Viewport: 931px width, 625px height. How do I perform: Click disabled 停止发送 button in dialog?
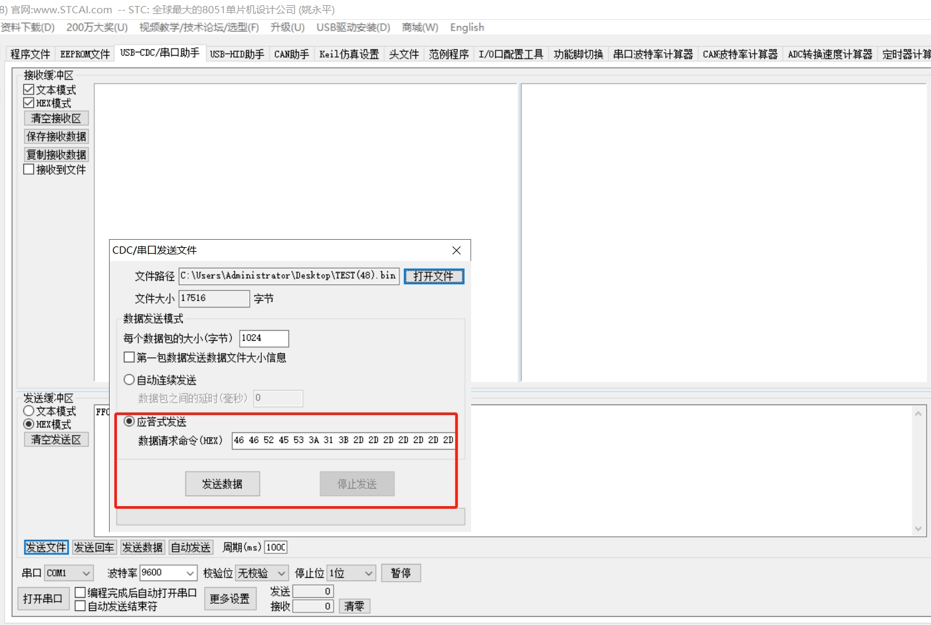[x=357, y=484]
